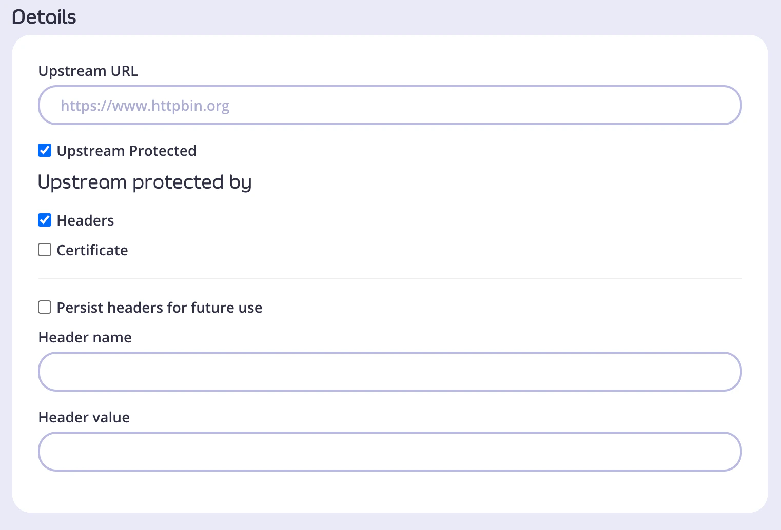This screenshot has width=781, height=530.
Task: Select the https://www.httpbin.org placeholder field
Action: 145,105
